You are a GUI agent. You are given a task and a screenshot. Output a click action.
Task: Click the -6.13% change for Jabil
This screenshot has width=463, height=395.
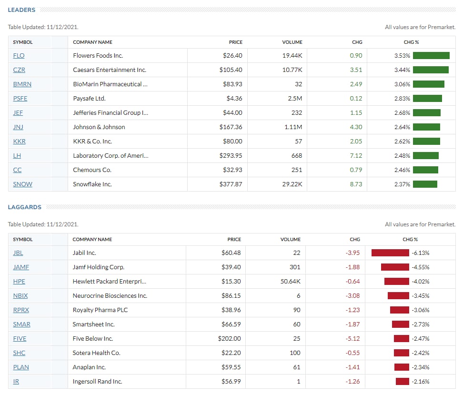(x=421, y=253)
